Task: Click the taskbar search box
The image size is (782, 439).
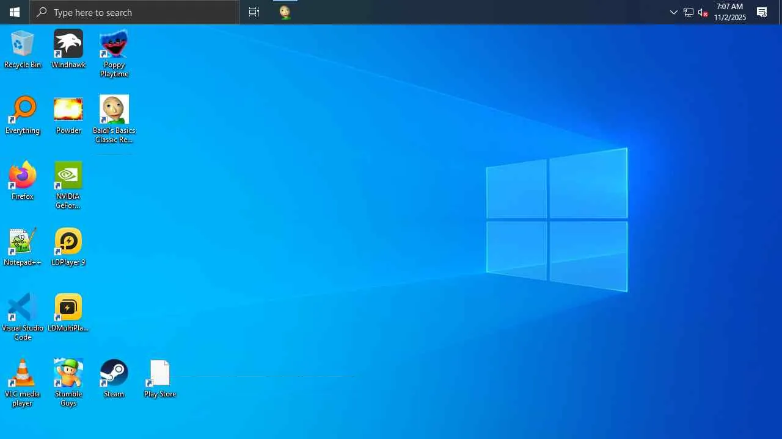Action: tap(134, 12)
